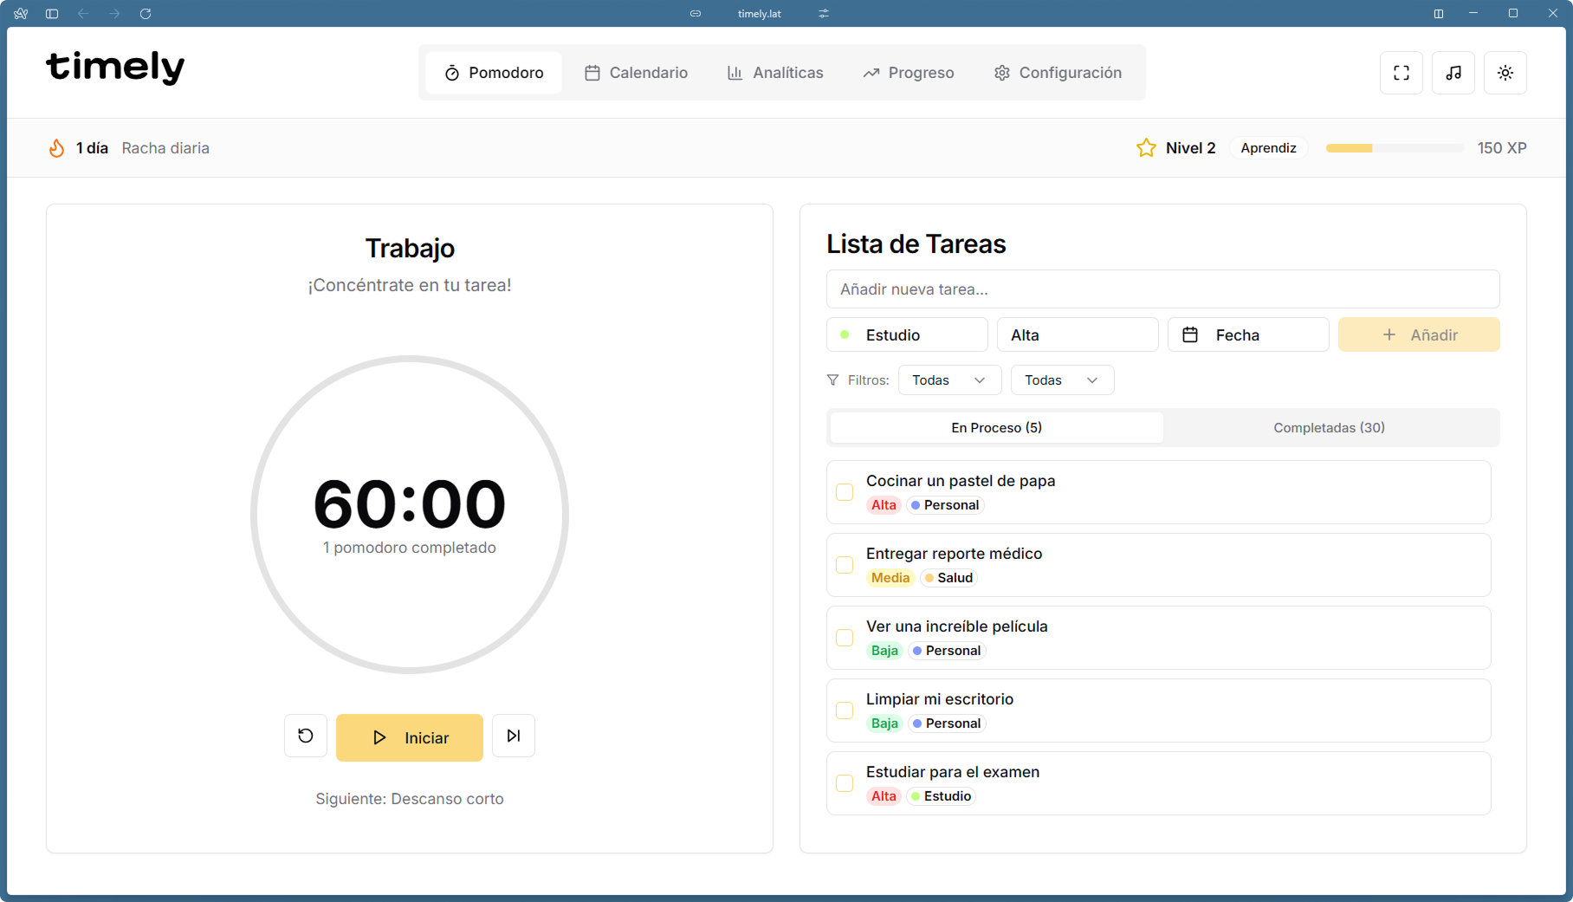This screenshot has width=1573, height=902.
Task: Open the music note sound menu
Action: 1453,73
